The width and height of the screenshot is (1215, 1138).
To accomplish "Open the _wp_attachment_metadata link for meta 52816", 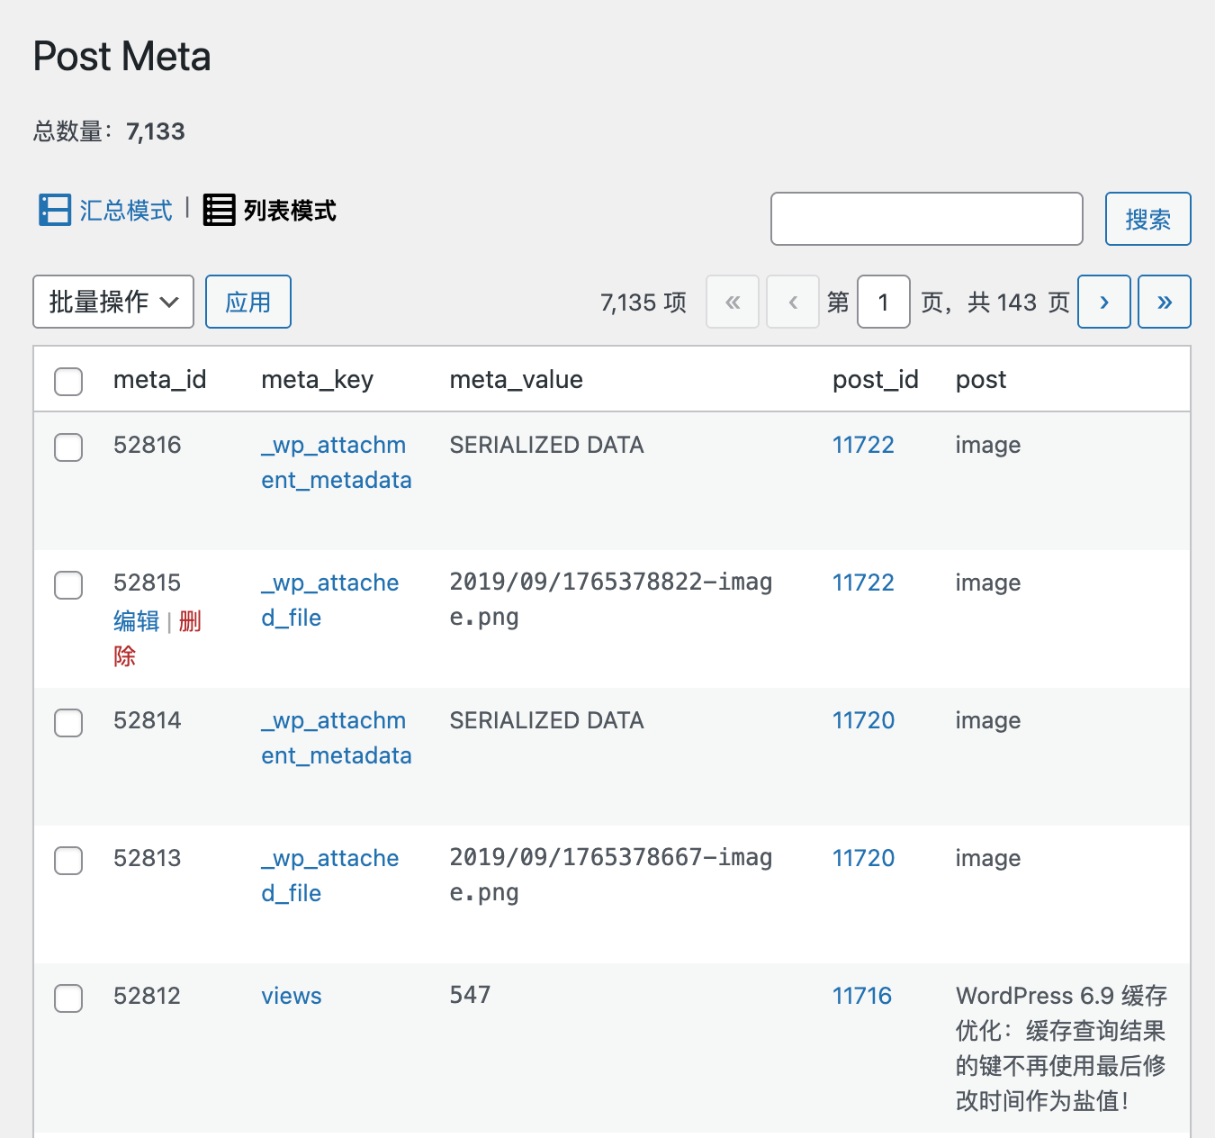I will coord(335,462).
